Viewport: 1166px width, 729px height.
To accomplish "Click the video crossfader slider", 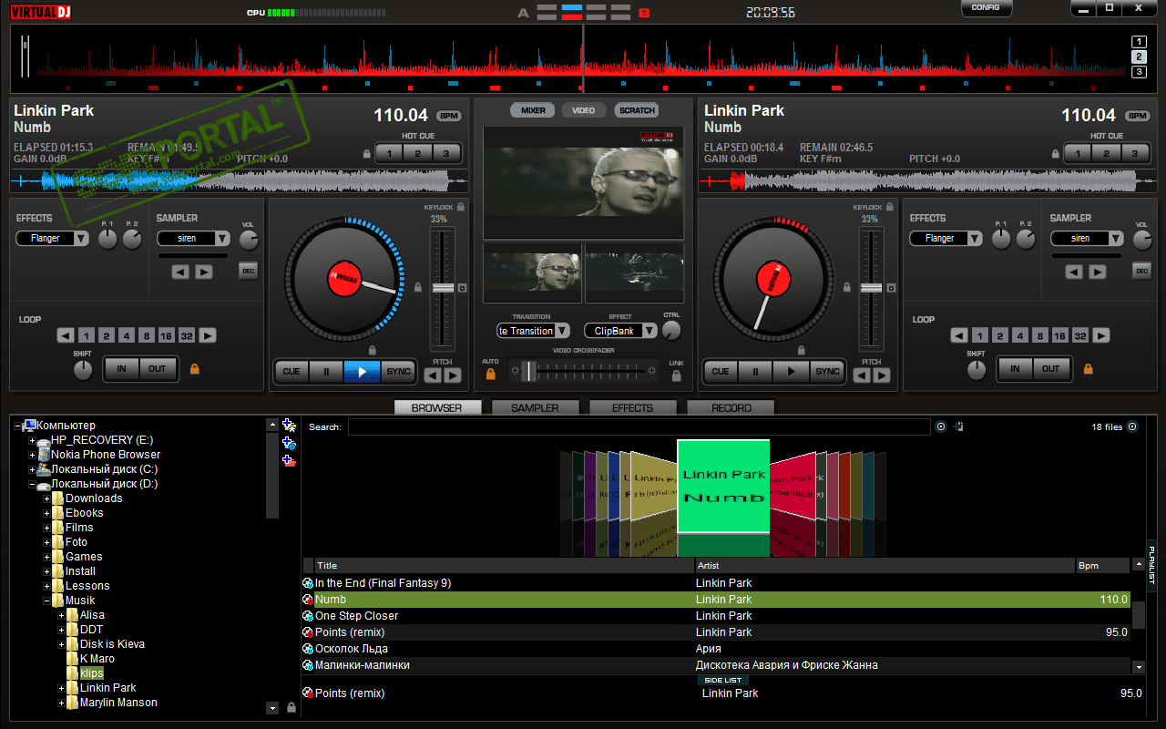I will click(530, 371).
